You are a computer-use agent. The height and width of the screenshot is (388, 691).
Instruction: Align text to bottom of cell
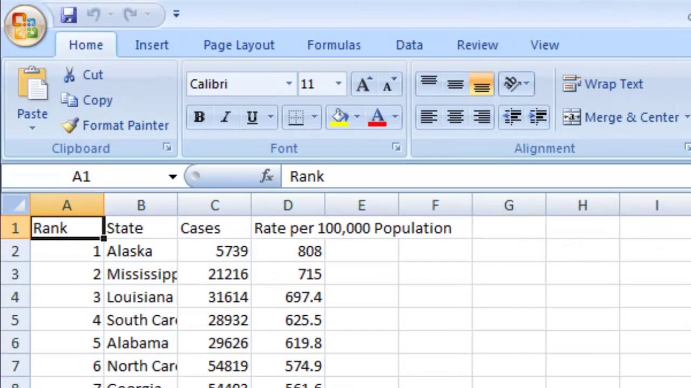(482, 84)
